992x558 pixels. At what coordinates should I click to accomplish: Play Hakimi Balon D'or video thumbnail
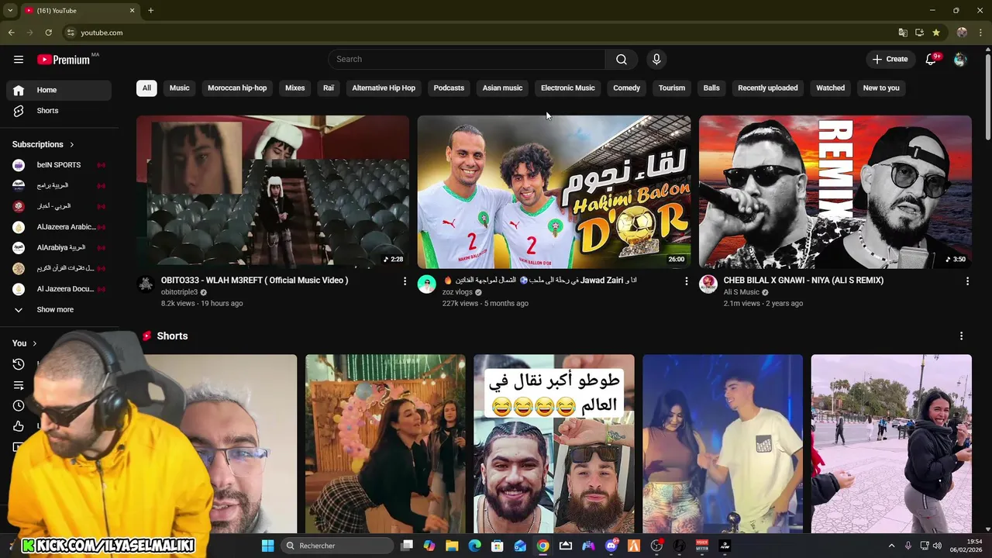554,192
